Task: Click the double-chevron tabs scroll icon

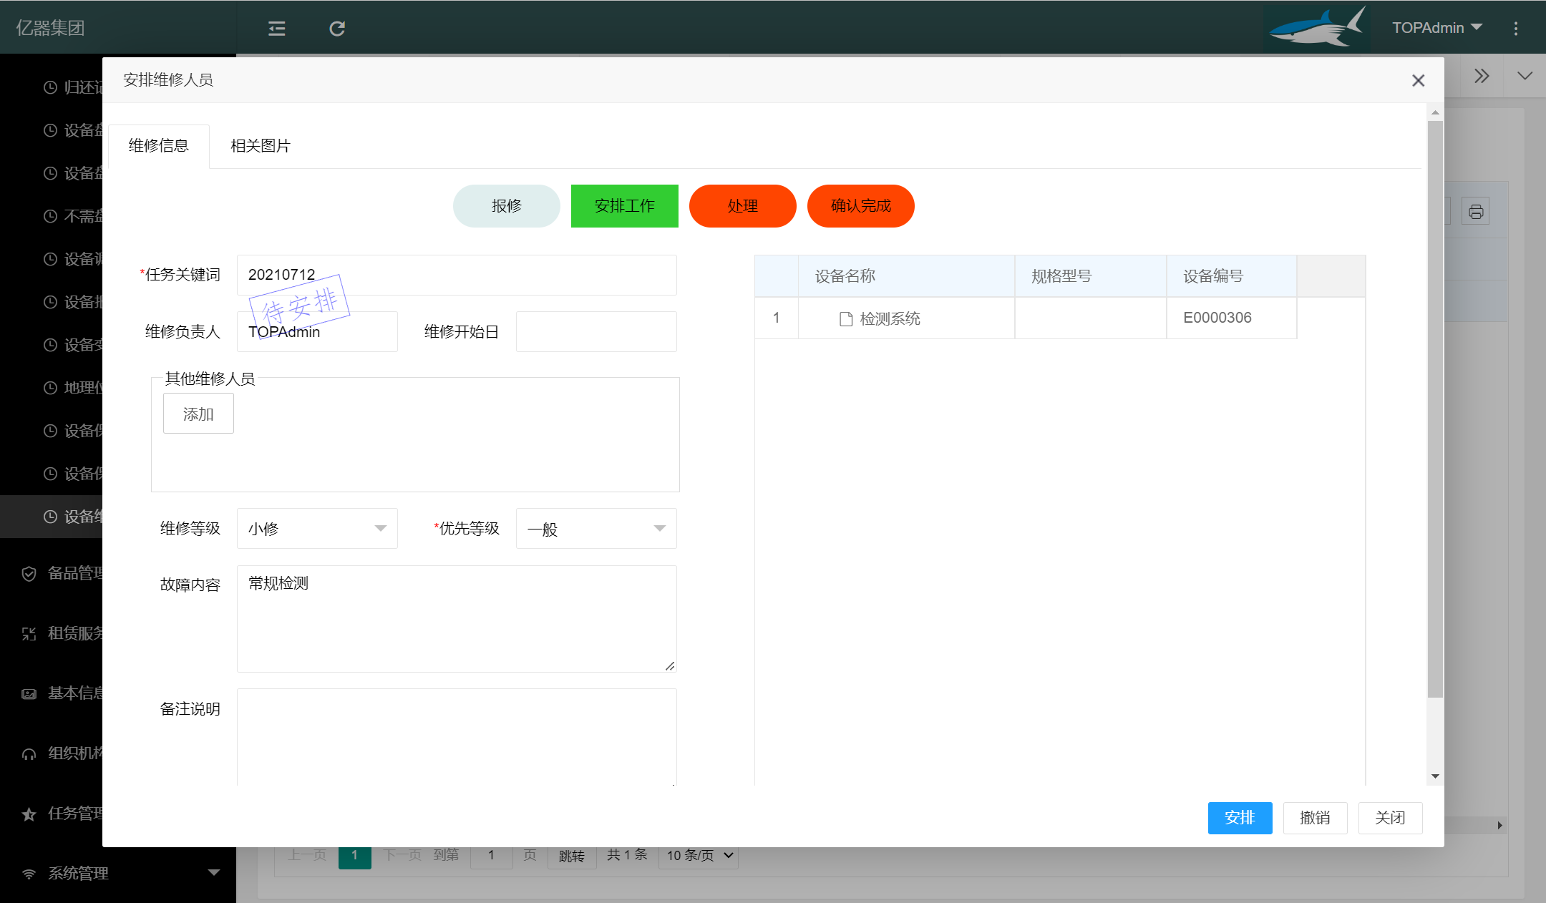Action: (x=1482, y=76)
